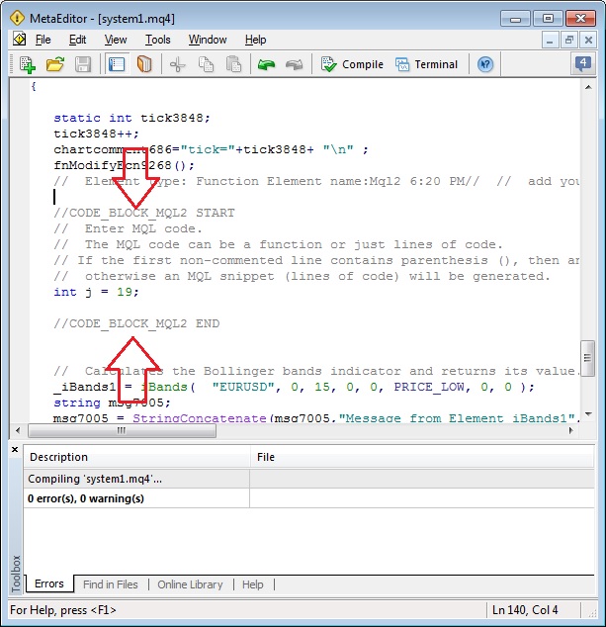The height and width of the screenshot is (627, 606).
Task: Sort by the Description column header
Action: (136, 457)
